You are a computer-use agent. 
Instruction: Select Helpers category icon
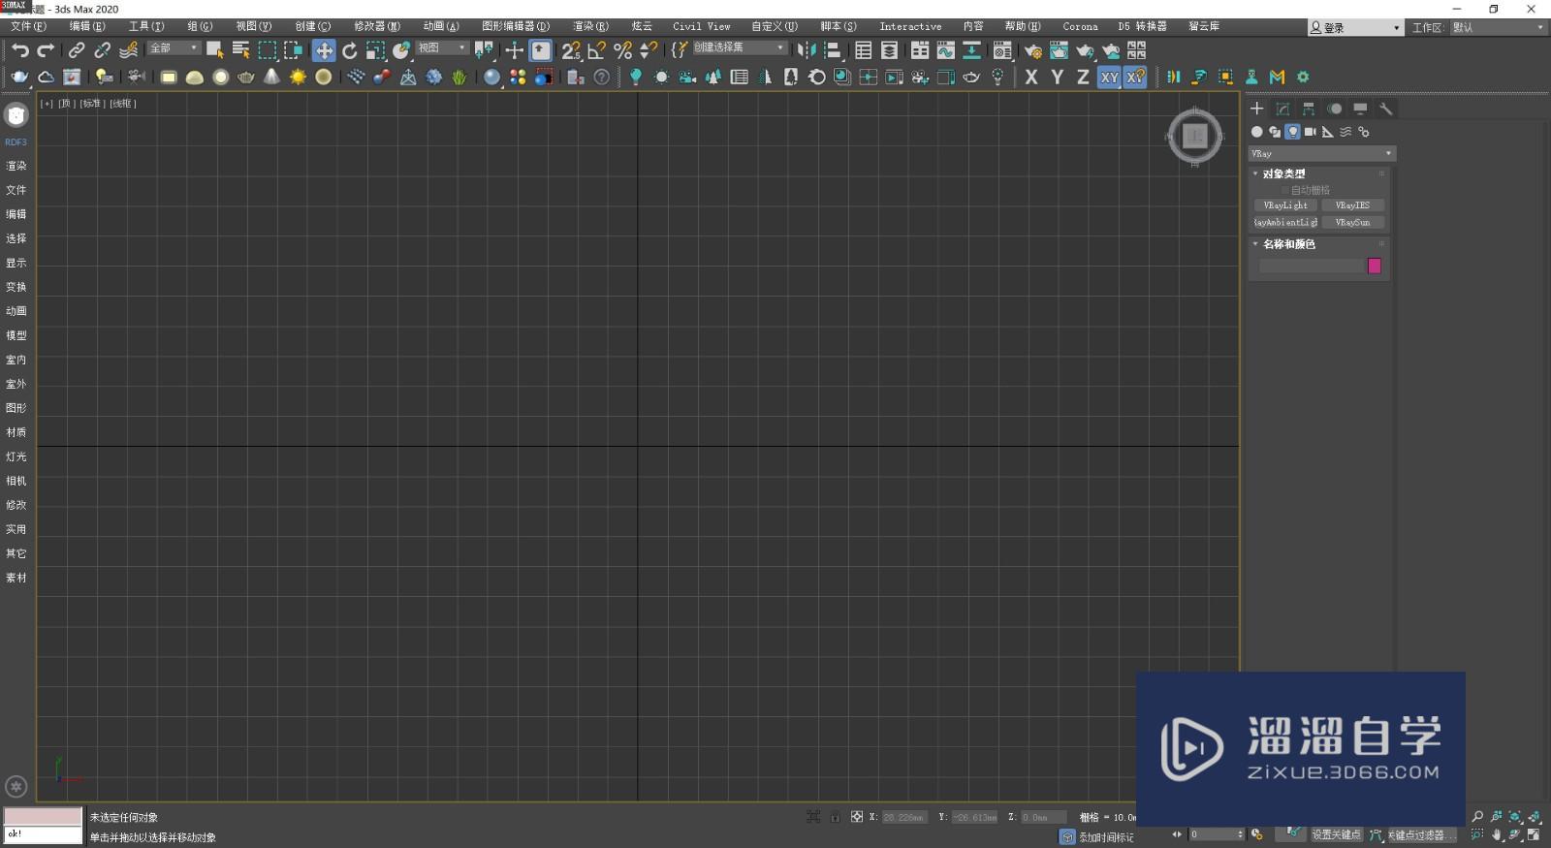(x=1328, y=132)
